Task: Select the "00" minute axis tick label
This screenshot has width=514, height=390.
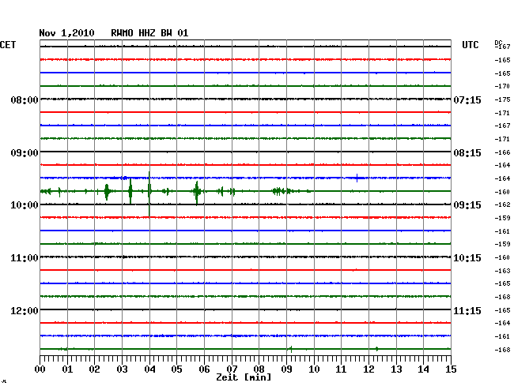Action: point(40,369)
